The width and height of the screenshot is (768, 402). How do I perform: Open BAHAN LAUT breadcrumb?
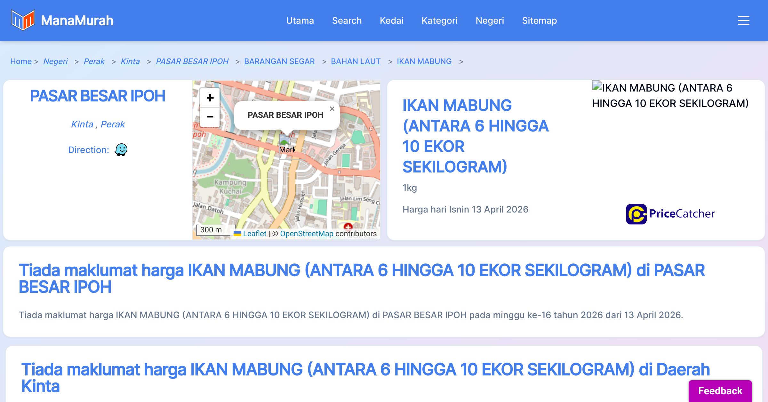click(x=356, y=61)
